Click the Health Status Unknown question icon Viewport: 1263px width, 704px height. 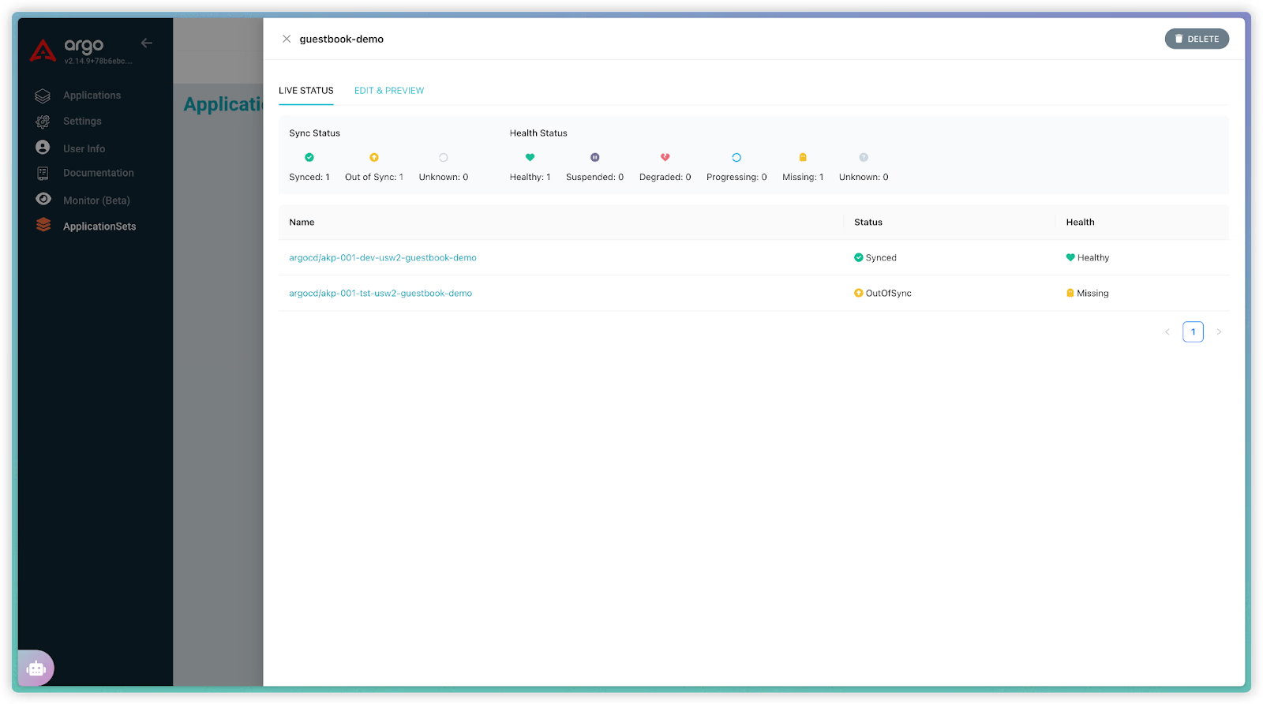coord(864,157)
